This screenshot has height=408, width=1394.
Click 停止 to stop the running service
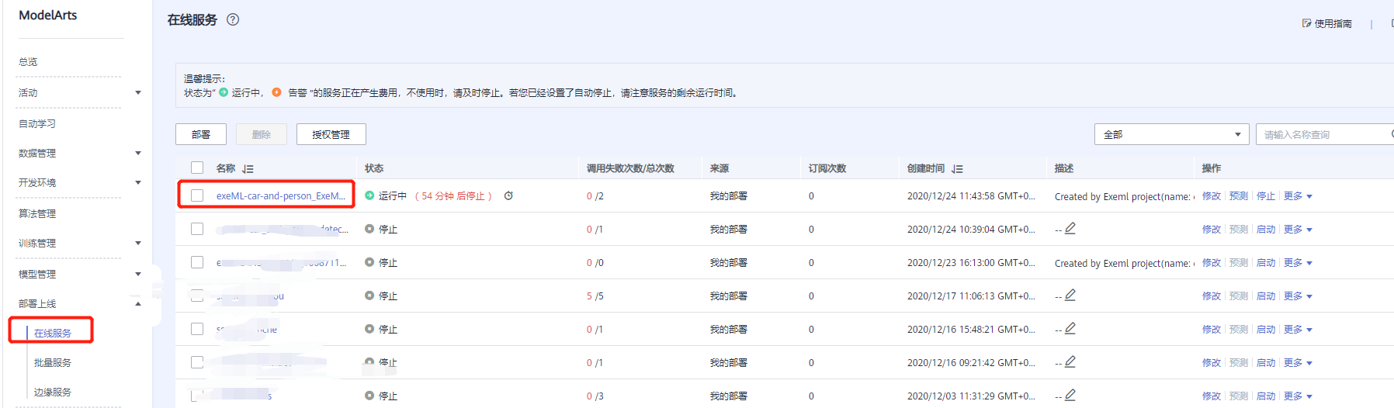1265,196
